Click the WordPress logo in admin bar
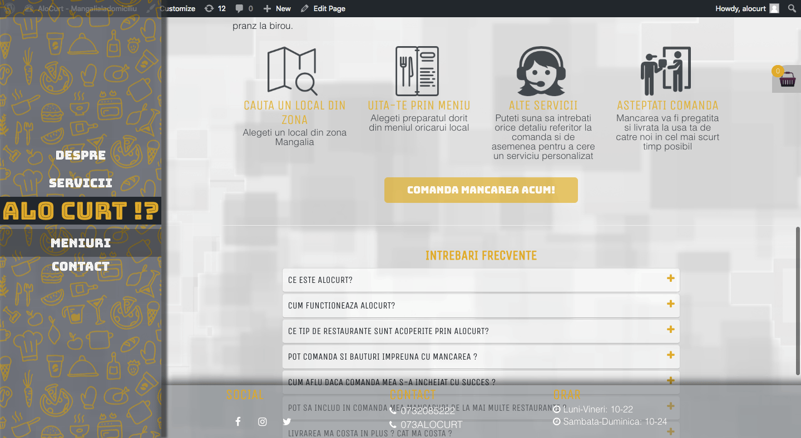This screenshot has width=801, height=438. (x=10, y=8)
